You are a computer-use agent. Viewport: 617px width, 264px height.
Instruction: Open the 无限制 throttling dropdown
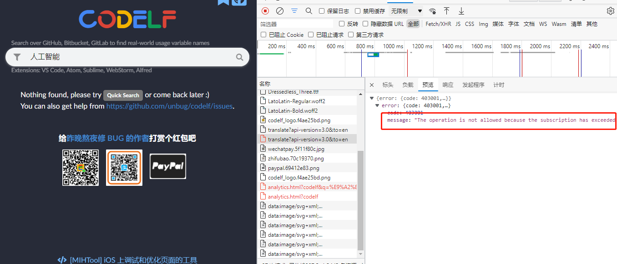[406, 11]
